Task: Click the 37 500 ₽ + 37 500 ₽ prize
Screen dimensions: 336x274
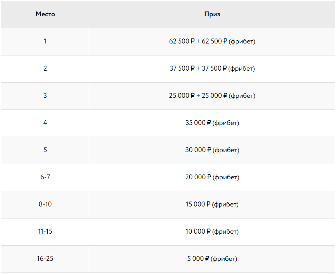Action: [x=212, y=68]
